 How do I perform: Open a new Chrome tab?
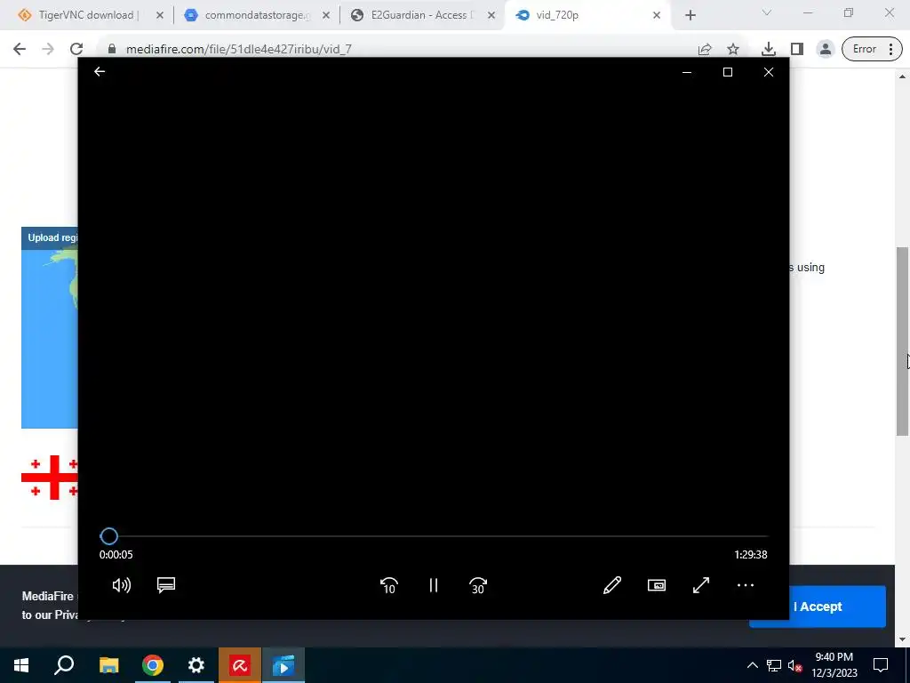(x=690, y=15)
